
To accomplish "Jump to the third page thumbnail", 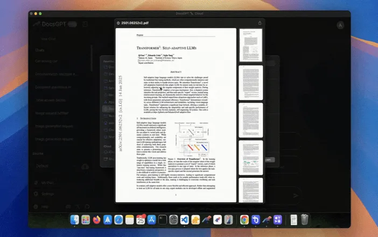I will [x=250, y=120].
